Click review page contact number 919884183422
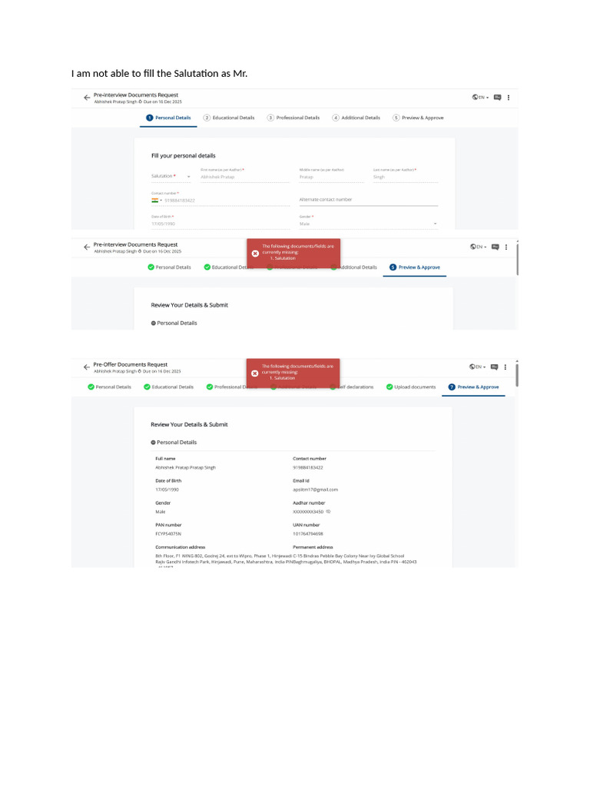The width and height of the screenshot is (590, 787). 307,468
